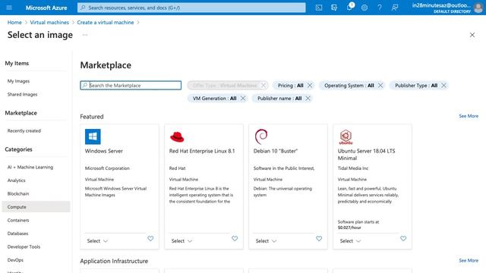Open the ellipsis next to Select an image
Viewport: 486px width, 273px height.
point(85,35)
